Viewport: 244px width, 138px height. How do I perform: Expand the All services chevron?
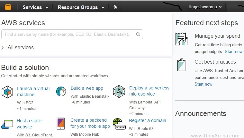click(2, 48)
